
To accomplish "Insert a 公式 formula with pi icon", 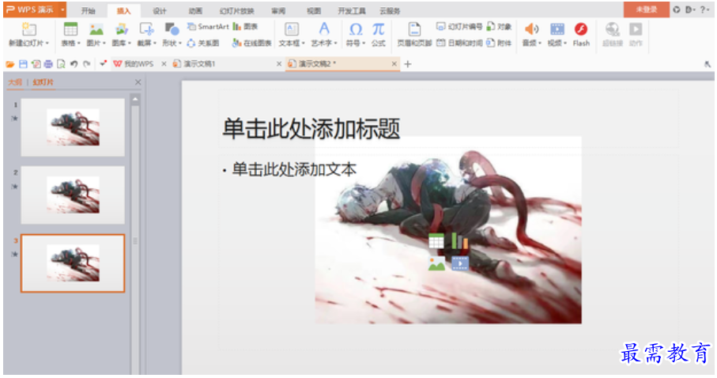I will [x=378, y=29].
